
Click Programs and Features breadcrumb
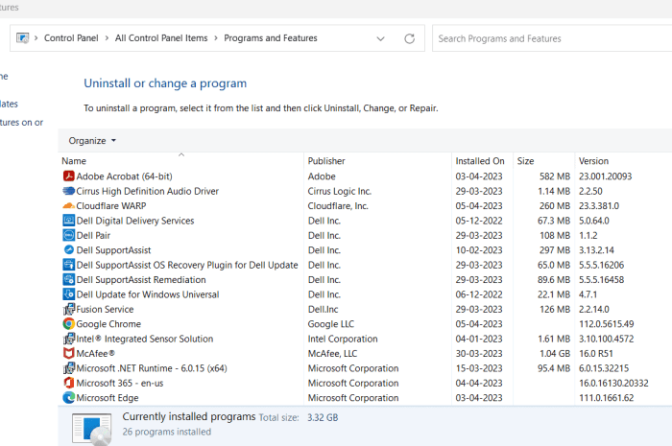[271, 38]
